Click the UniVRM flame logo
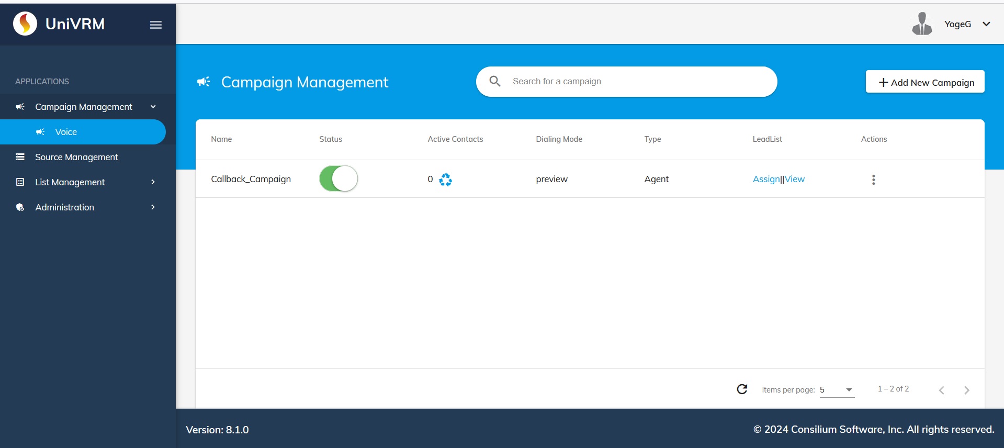The image size is (1004, 448). (25, 24)
